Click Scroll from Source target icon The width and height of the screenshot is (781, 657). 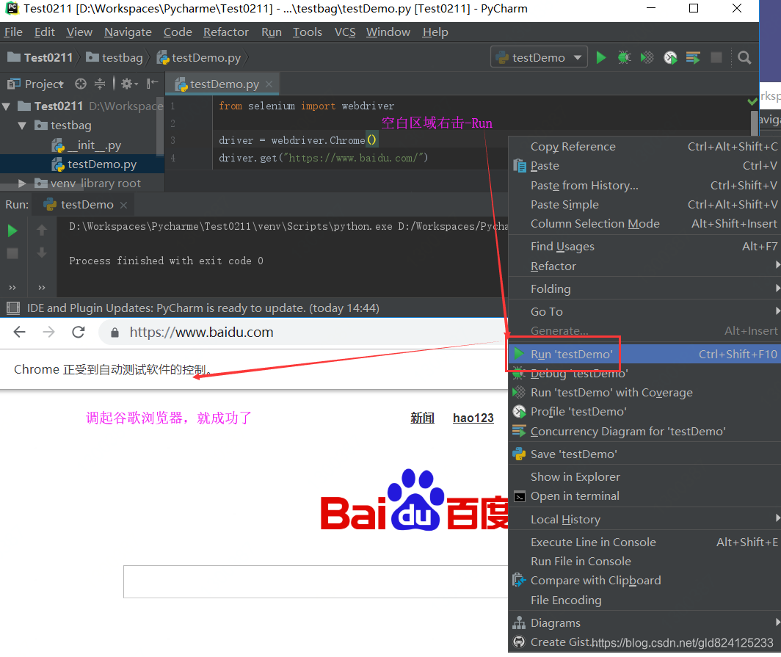[x=81, y=84]
